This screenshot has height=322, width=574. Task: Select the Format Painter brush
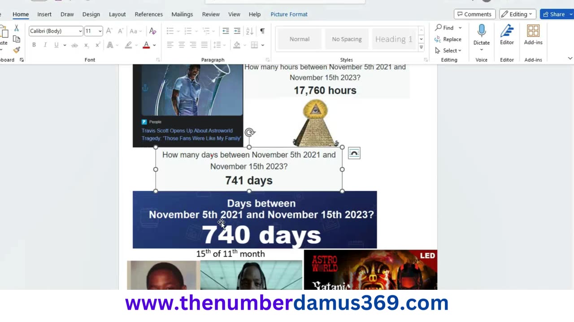(17, 50)
